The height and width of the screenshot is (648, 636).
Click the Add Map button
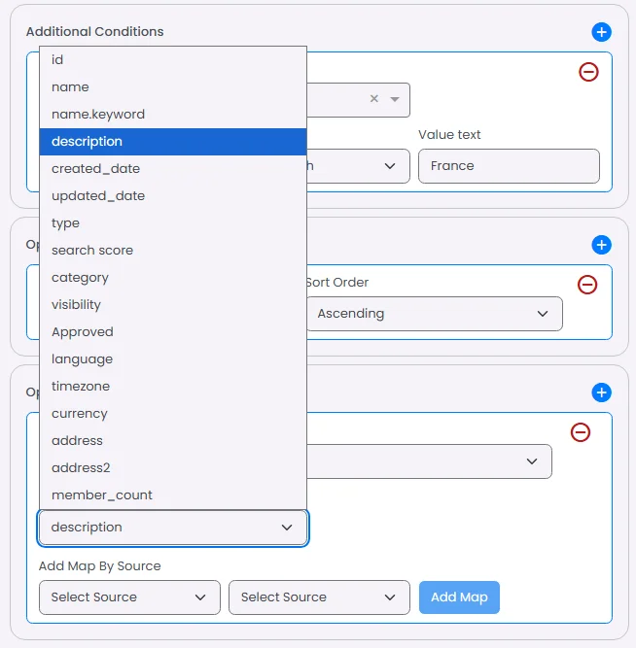(459, 597)
